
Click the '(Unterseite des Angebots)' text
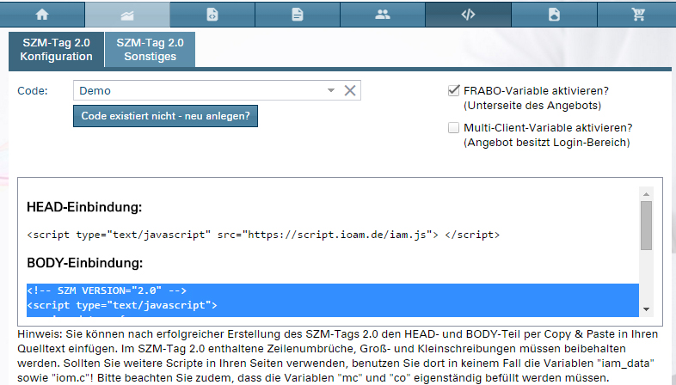pos(532,106)
